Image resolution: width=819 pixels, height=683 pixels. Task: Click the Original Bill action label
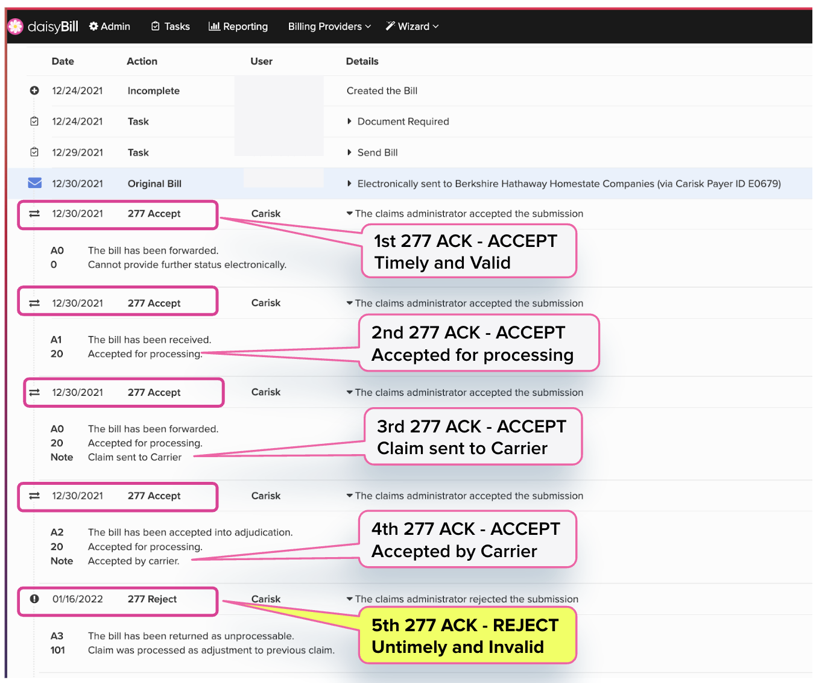[154, 184]
